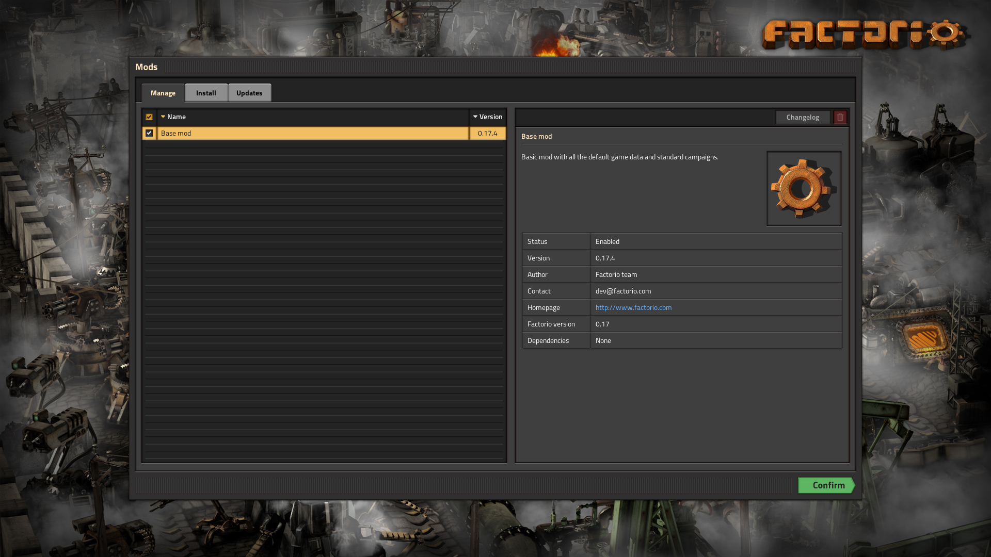Viewport: 991px width, 557px height.
Task: Open the Updates tab
Action: [x=249, y=93]
